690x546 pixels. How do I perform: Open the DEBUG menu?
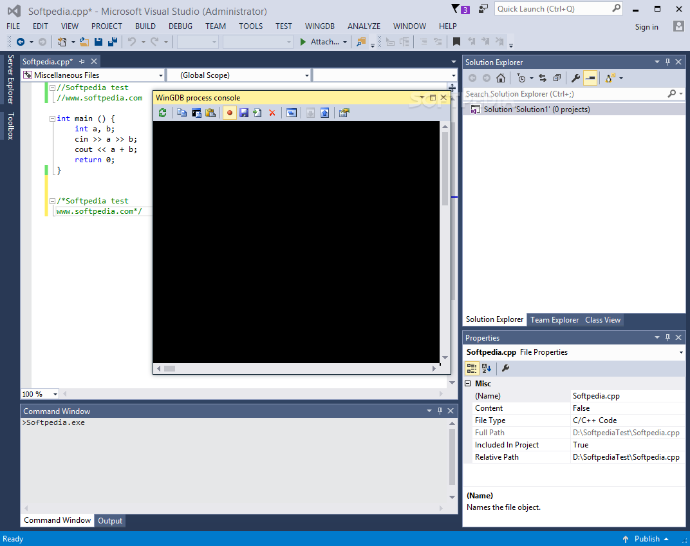180,26
